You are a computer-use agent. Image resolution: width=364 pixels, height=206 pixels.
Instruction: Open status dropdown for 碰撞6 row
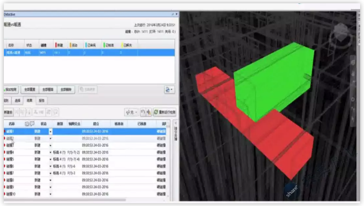(x=50, y=166)
